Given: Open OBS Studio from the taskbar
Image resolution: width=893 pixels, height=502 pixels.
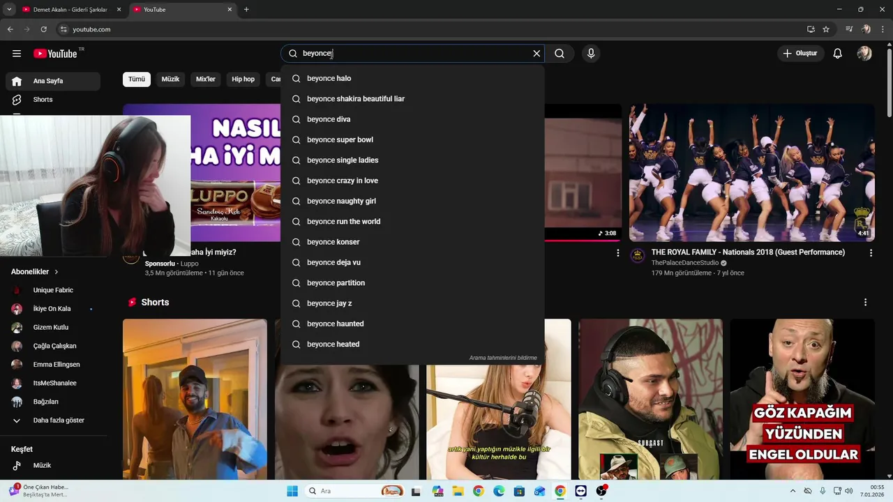Looking at the screenshot, I should pyautogui.click(x=601, y=491).
